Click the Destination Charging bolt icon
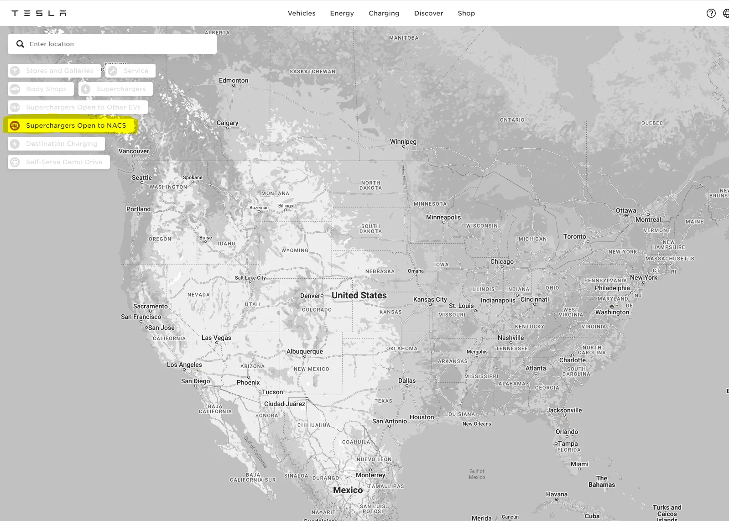729x521 pixels. click(15, 144)
